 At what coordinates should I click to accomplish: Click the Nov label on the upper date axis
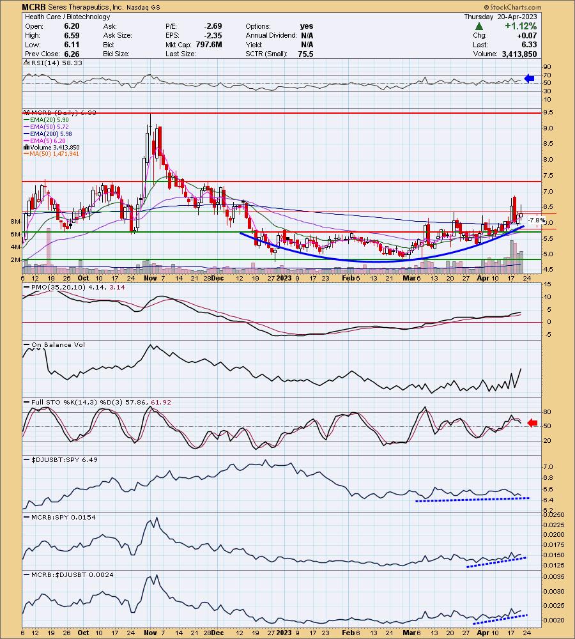[150, 278]
